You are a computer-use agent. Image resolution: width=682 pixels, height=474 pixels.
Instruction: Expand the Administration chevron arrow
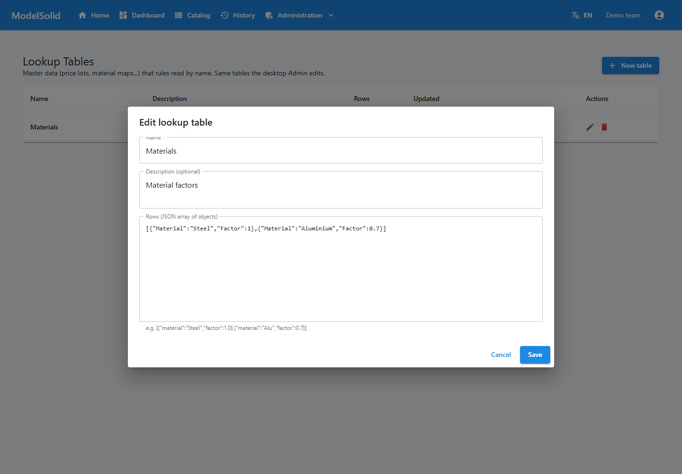click(331, 15)
